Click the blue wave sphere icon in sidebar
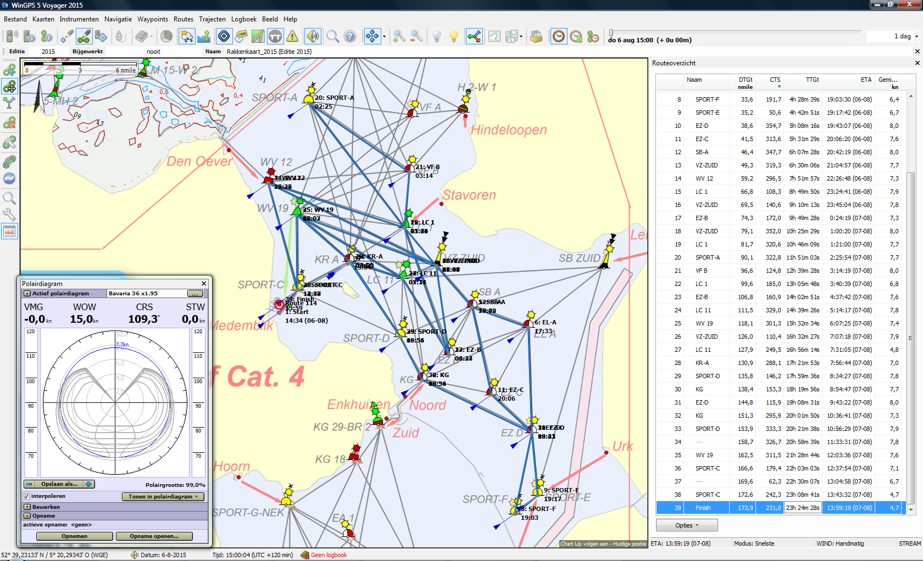 pos(9,178)
